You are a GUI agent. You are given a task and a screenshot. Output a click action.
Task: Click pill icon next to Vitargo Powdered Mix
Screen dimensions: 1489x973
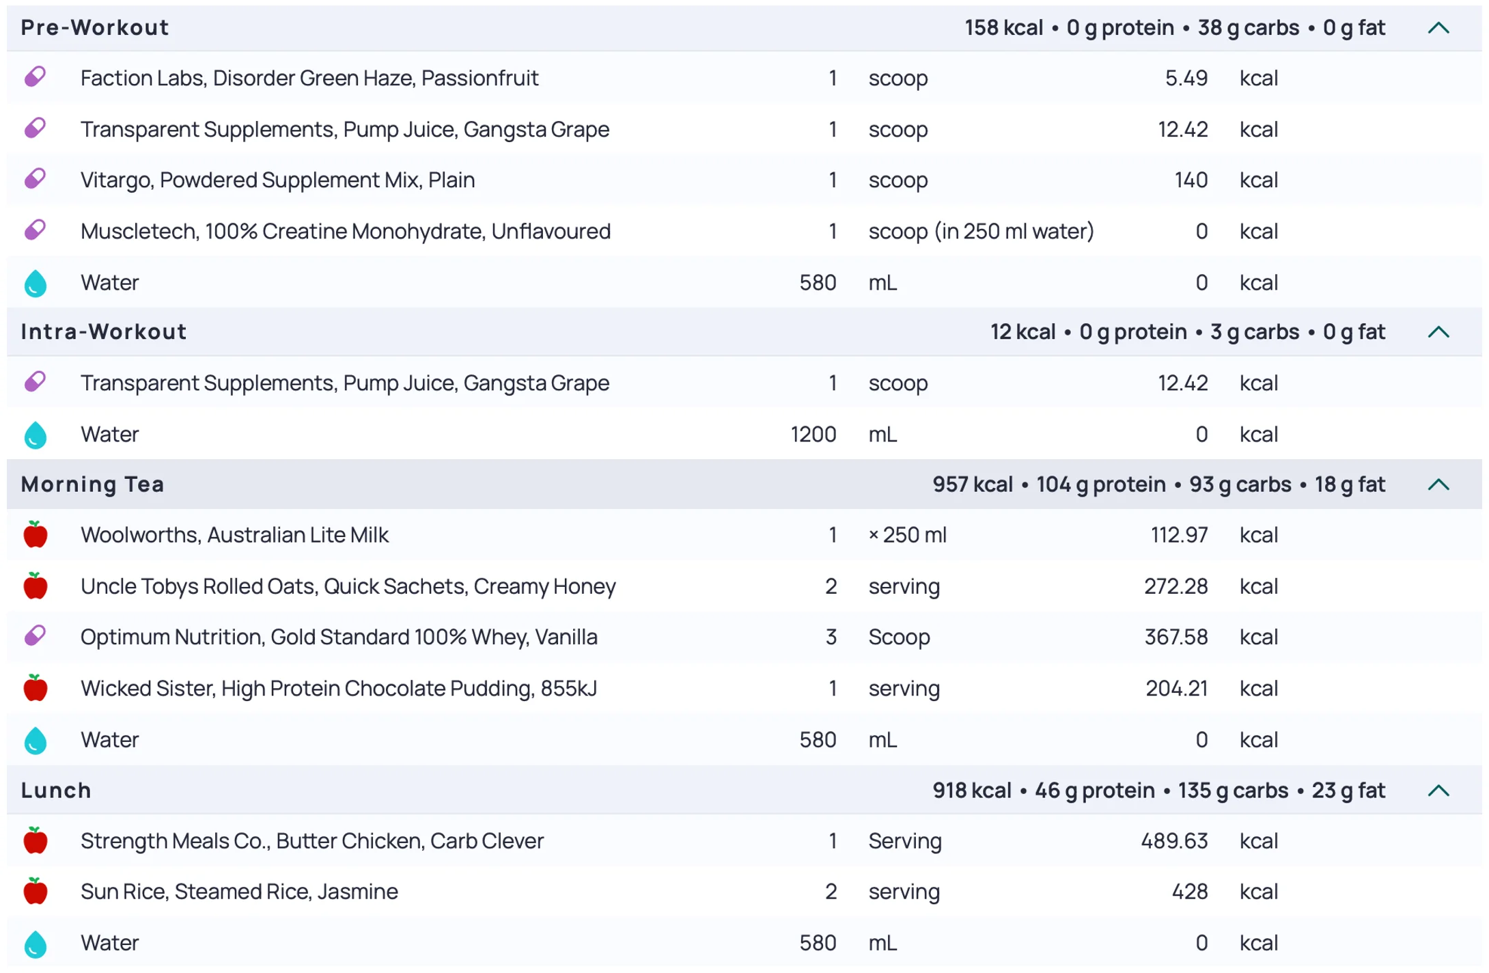point(36,179)
